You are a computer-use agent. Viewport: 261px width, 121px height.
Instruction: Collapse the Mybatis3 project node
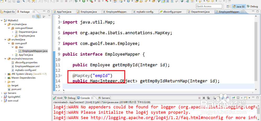click(2, 20)
